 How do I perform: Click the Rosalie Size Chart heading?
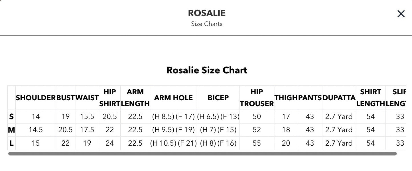coord(206,70)
